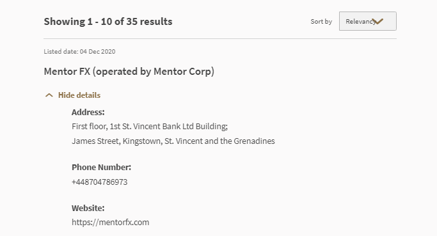This screenshot has height=236, width=437.
Task: Click the phone number +448704786973
Action: click(100, 182)
